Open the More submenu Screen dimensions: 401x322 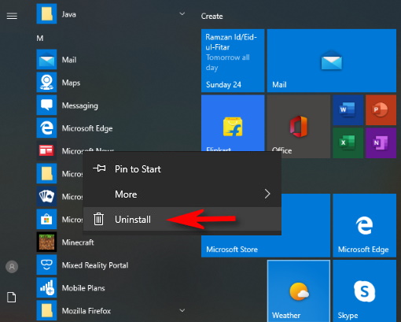coord(182,194)
